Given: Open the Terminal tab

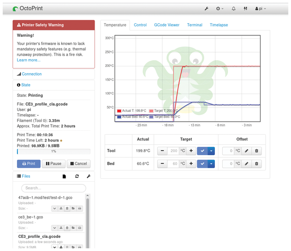Looking at the screenshot, I should pyautogui.click(x=194, y=25).
